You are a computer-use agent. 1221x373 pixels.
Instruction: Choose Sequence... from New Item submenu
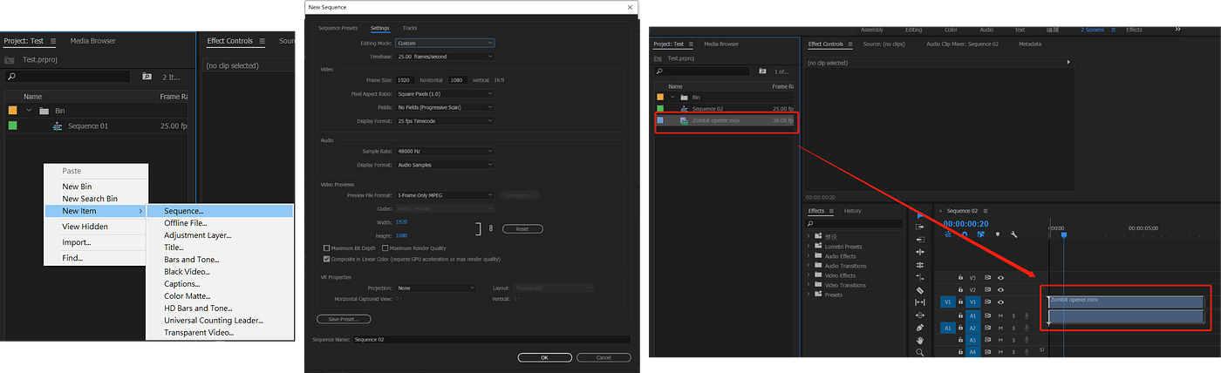[221, 211]
